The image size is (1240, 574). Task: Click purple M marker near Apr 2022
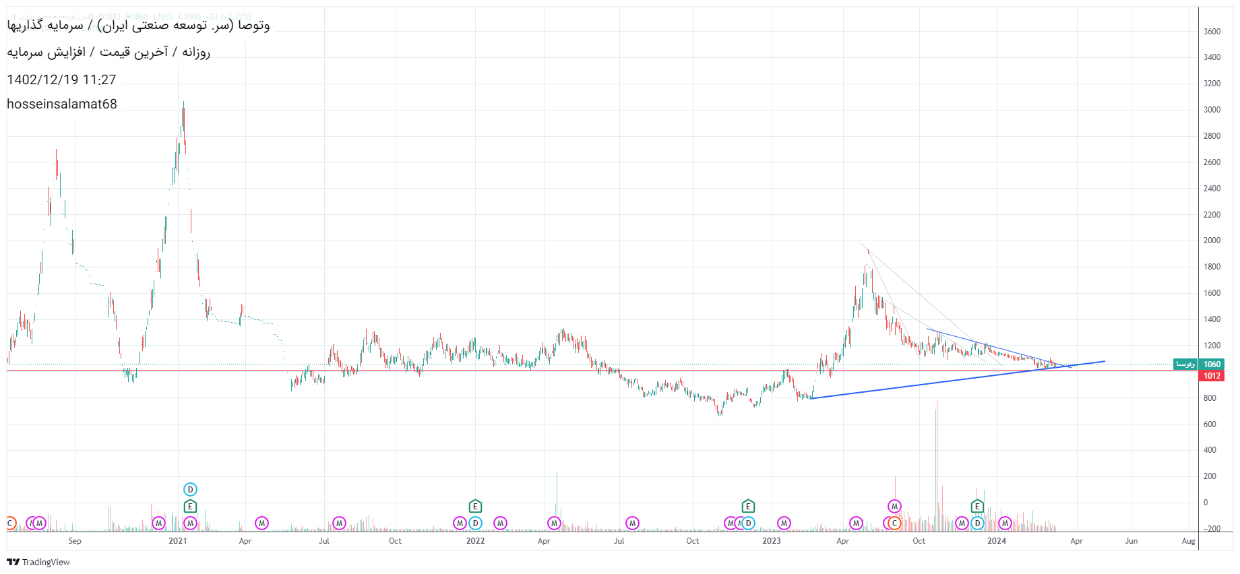click(x=554, y=523)
